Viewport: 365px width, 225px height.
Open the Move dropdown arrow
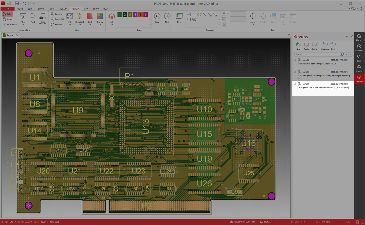point(253,25)
